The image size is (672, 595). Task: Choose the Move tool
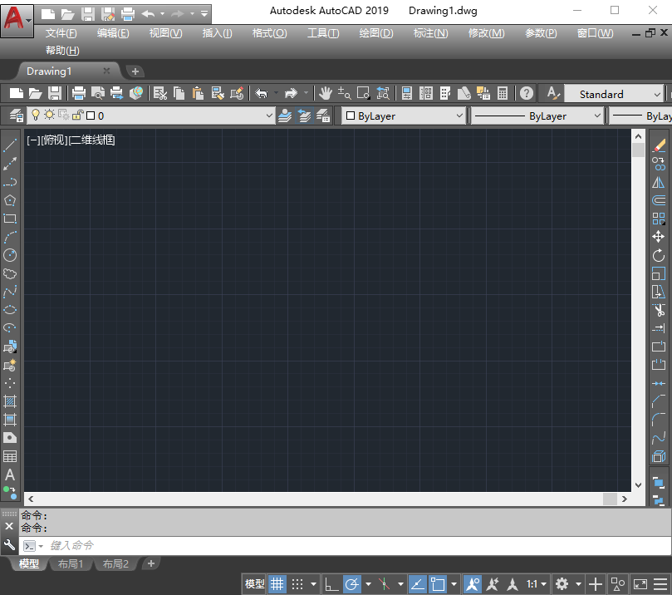pyautogui.click(x=659, y=237)
